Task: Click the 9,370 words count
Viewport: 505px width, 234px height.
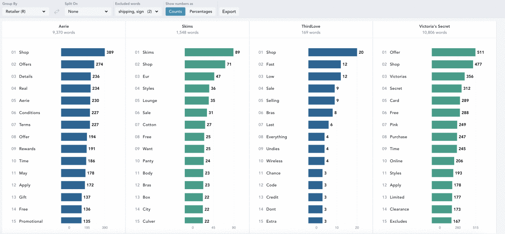Action: click(x=64, y=32)
